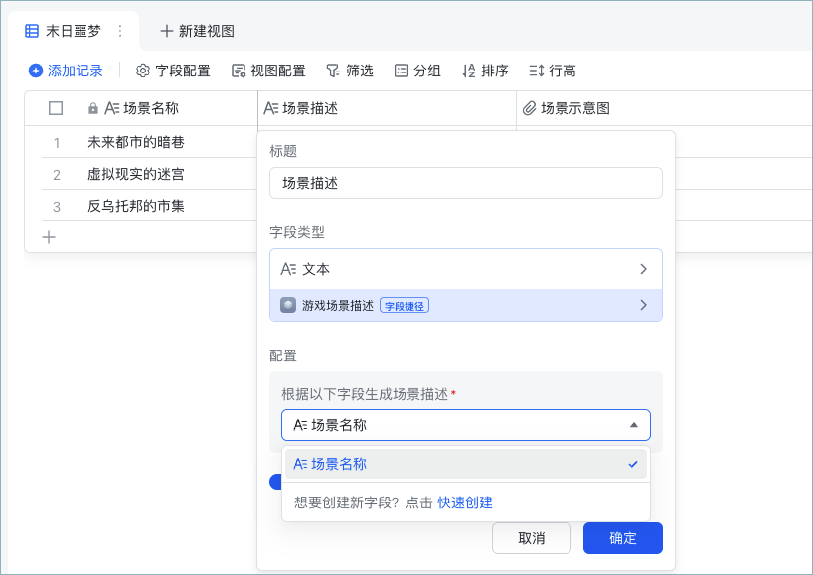Expand the 游戏场景描述 chevron arrow
Image resolution: width=813 pixels, height=575 pixels.
tap(643, 305)
